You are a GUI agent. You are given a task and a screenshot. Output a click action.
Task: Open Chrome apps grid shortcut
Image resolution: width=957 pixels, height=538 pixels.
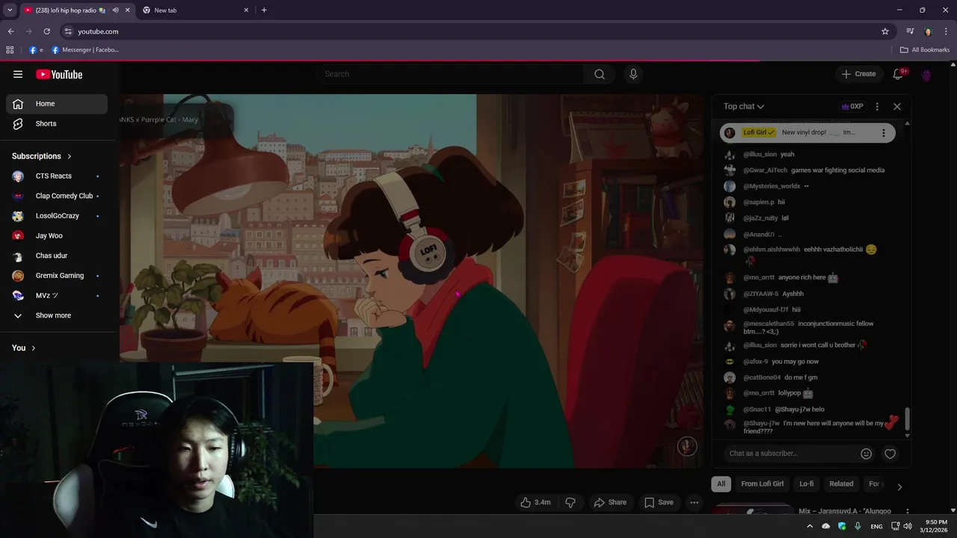point(10,50)
